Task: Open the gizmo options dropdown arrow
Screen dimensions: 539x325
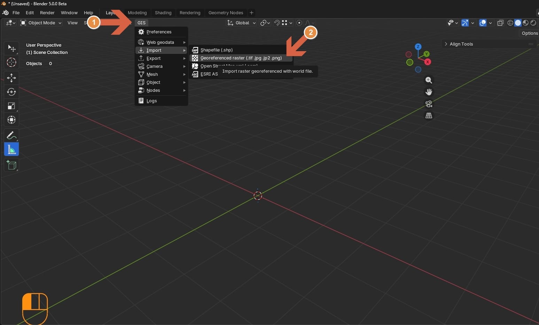Action: [472, 23]
